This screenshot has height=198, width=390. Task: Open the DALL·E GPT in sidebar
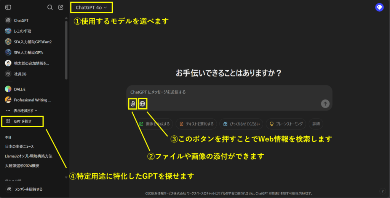(19, 89)
